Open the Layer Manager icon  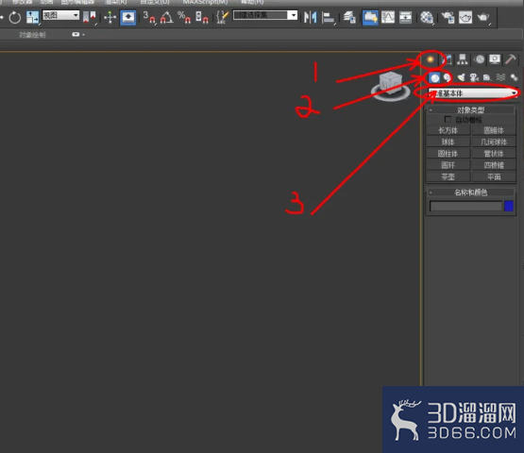pos(349,17)
